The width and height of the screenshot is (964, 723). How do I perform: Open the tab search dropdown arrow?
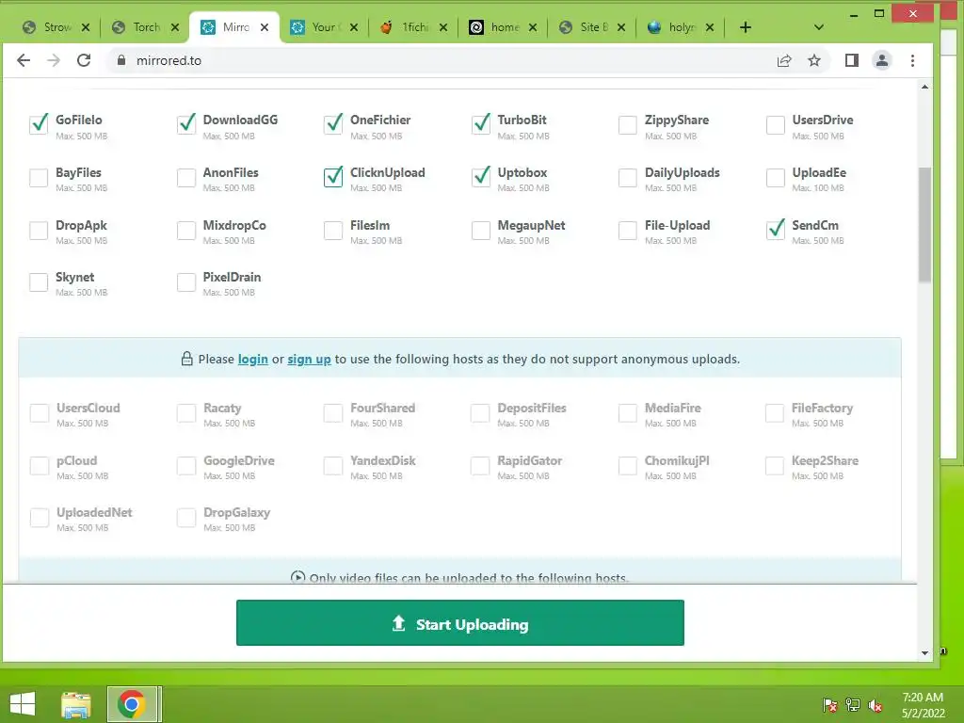(x=818, y=27)
